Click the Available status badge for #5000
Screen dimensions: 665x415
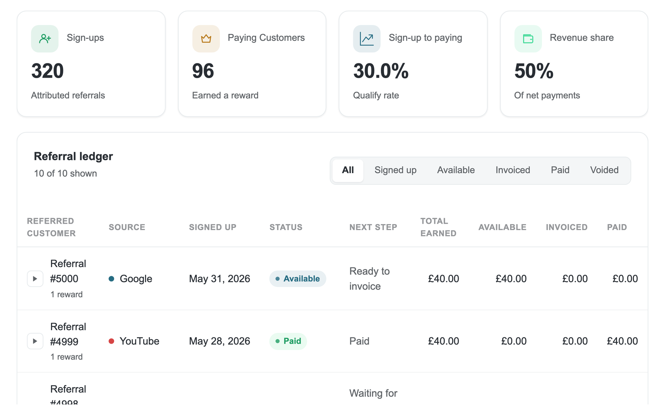(x=298, y=279)
